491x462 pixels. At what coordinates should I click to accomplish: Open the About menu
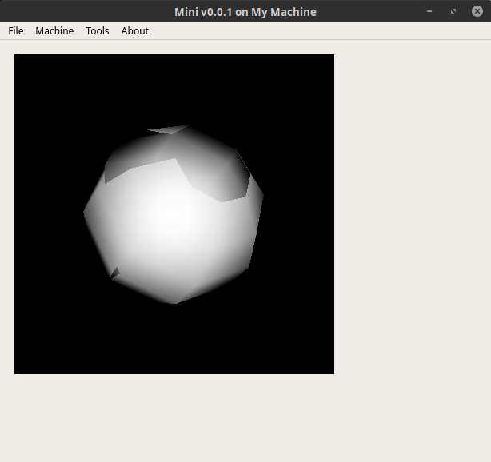pos(135,31)
